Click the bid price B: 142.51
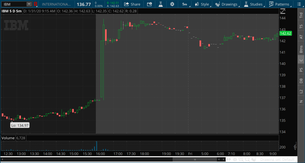The image size is (305, 163). (113, 3)
